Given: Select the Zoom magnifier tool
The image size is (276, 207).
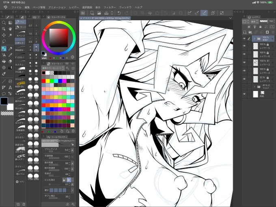Looking at the screenshot, I should [x=4, y=23].
